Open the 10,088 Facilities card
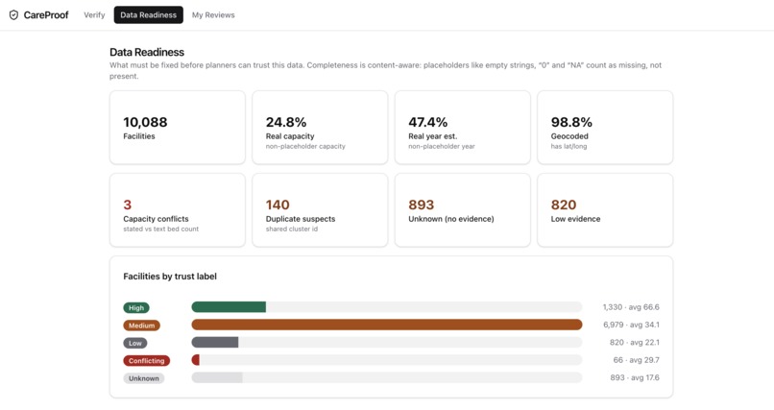Viewport: 774px width, 410px height. (x=178, y=128)
